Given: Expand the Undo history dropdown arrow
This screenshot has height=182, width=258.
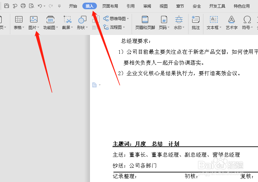Looking at the screenshot, I should [45, 6].
